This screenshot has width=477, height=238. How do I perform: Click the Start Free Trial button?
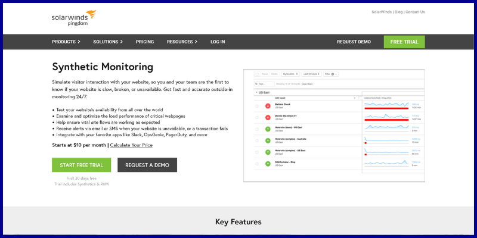[82, 165]
